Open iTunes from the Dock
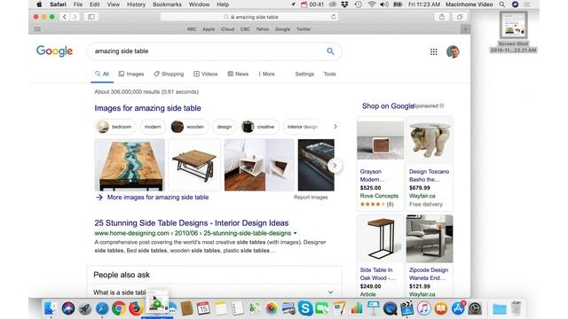This screenshot has height=319, width=568. 424,308
